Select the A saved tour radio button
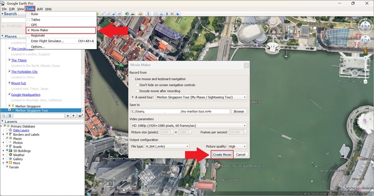Viewport: 374px width, 196px height. [x=133, y=97]
